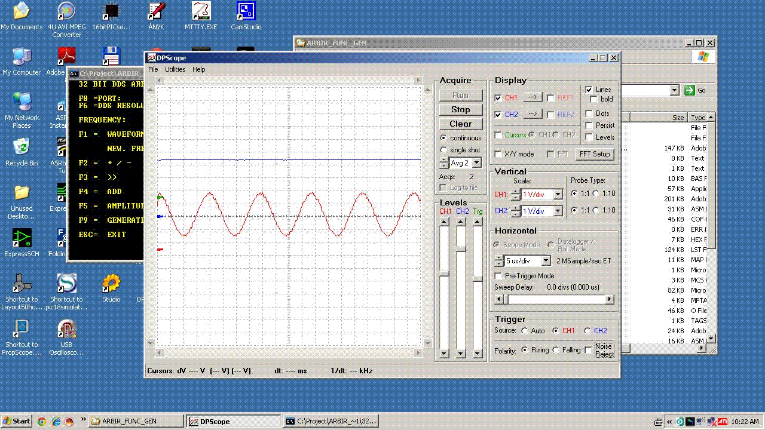Open the Unused Desktop folder icon
This screenshot has height=430, width=765.
click(22, 202)
